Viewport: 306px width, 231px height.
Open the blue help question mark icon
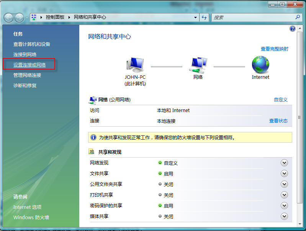click(292, 29)
